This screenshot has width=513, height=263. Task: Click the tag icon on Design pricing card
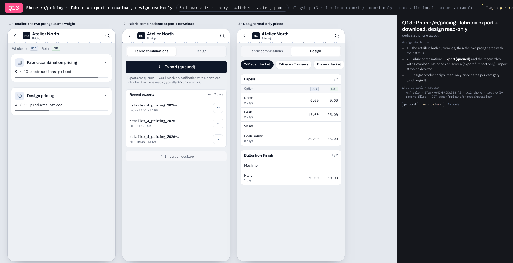(x=20, y=96)
